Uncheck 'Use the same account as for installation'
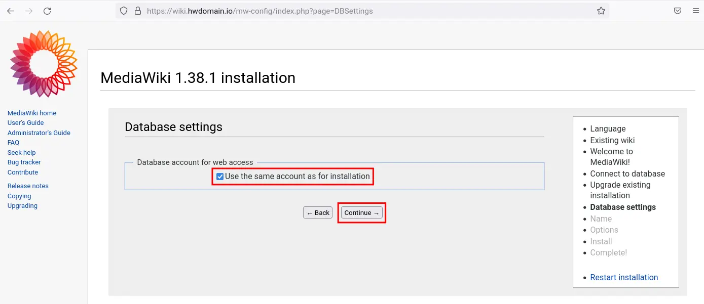The width and height of the screenshot is (704, 304). [220, 177]
